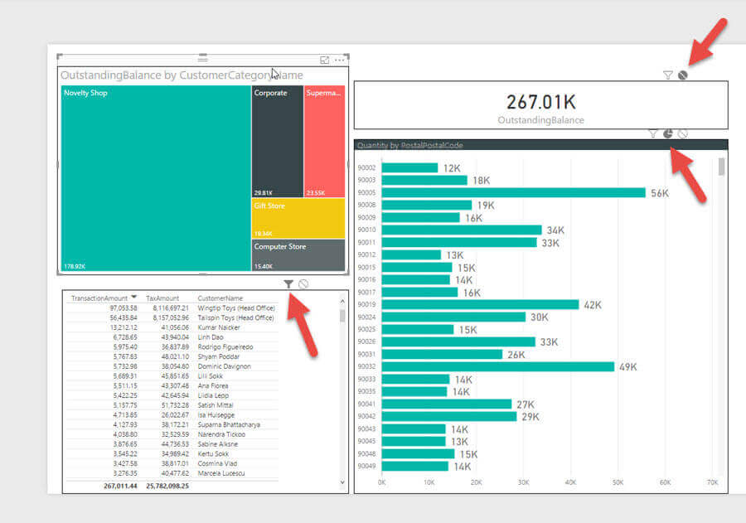Viewport: 746px width, 523px height.
Task: Click Filter interaction icon above the table
Action: pos(288,284)
